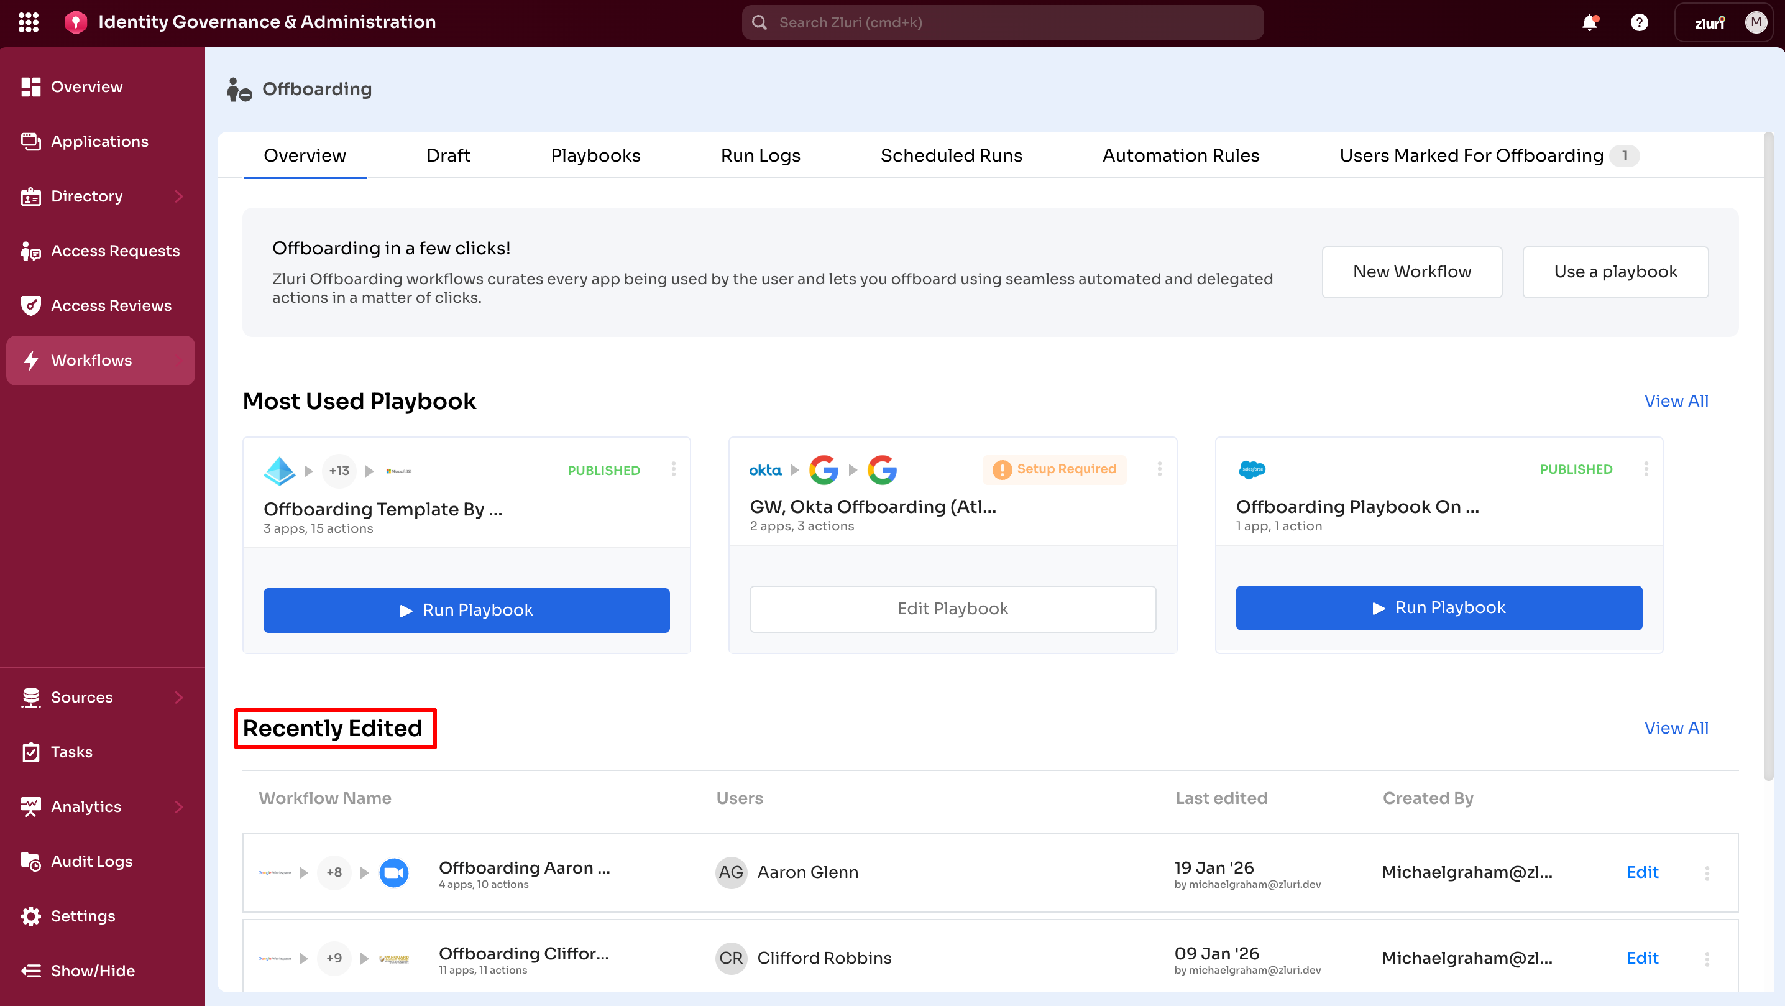Screen dimensions: 1785x1006
Task: Expand the Sources submenu chevron
Action: [x=180, y=697]
